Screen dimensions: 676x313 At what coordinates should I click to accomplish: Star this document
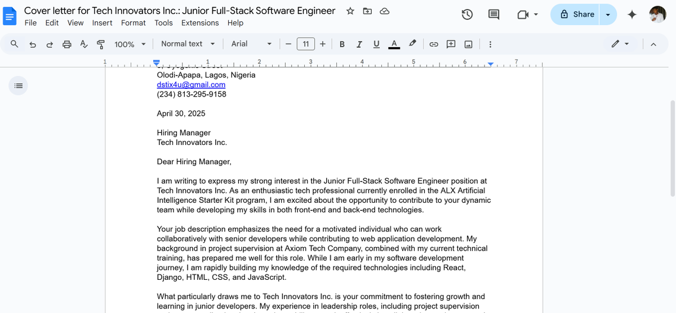pyautogui.click(x=350, y=11)
